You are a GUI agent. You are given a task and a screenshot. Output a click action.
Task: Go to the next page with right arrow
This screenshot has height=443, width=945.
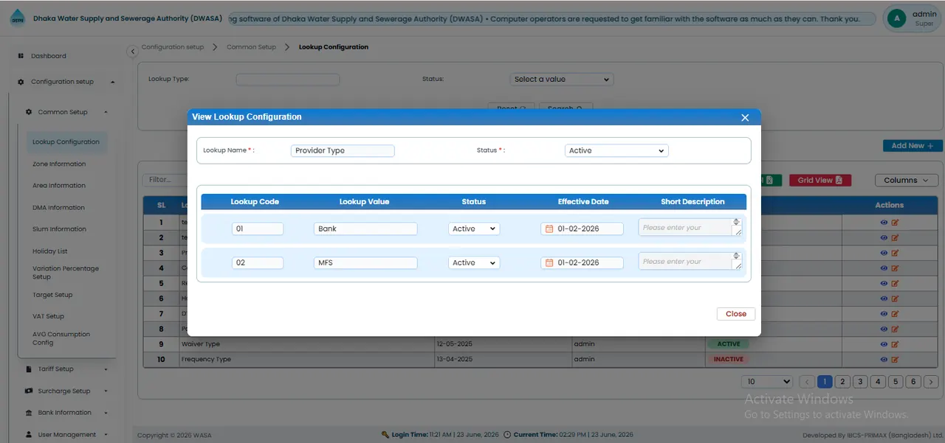[931, 382]
